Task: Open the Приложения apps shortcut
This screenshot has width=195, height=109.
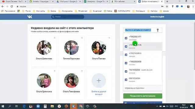Action: point(8,11)
